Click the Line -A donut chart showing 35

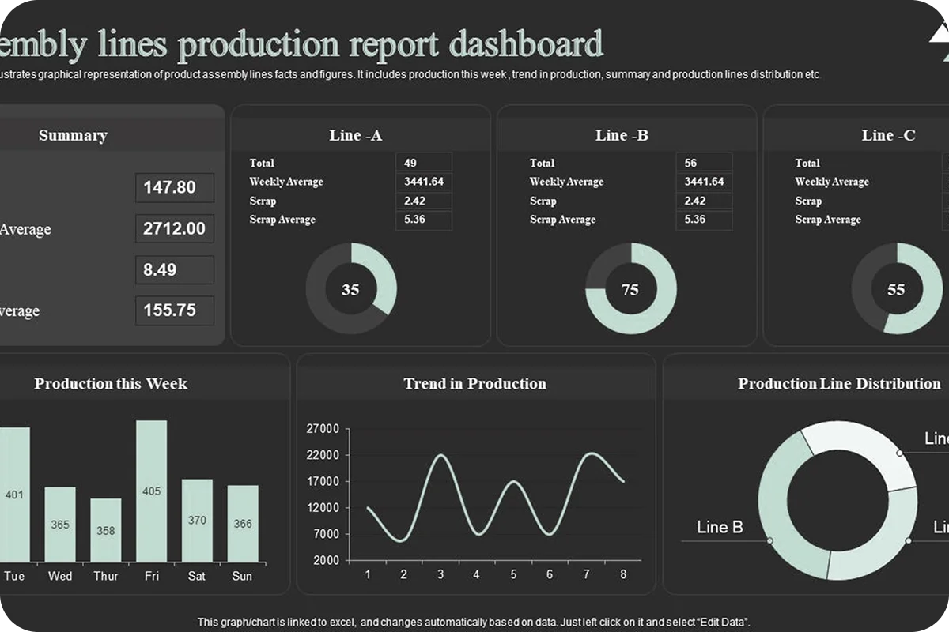(x=350, y=289)
